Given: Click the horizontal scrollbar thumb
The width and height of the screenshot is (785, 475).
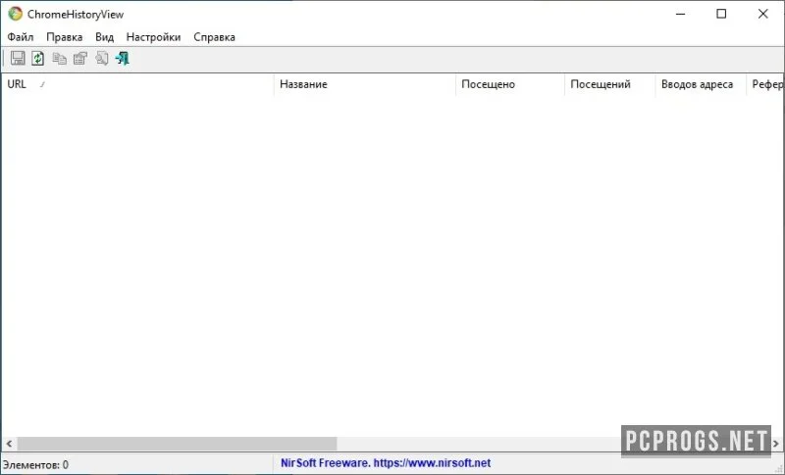Looking at the screenshot, I should [x=178, y=444].
